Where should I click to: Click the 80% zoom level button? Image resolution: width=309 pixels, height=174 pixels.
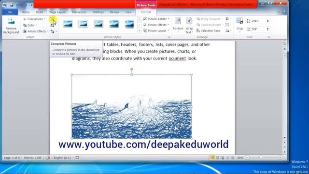(240, 158)
